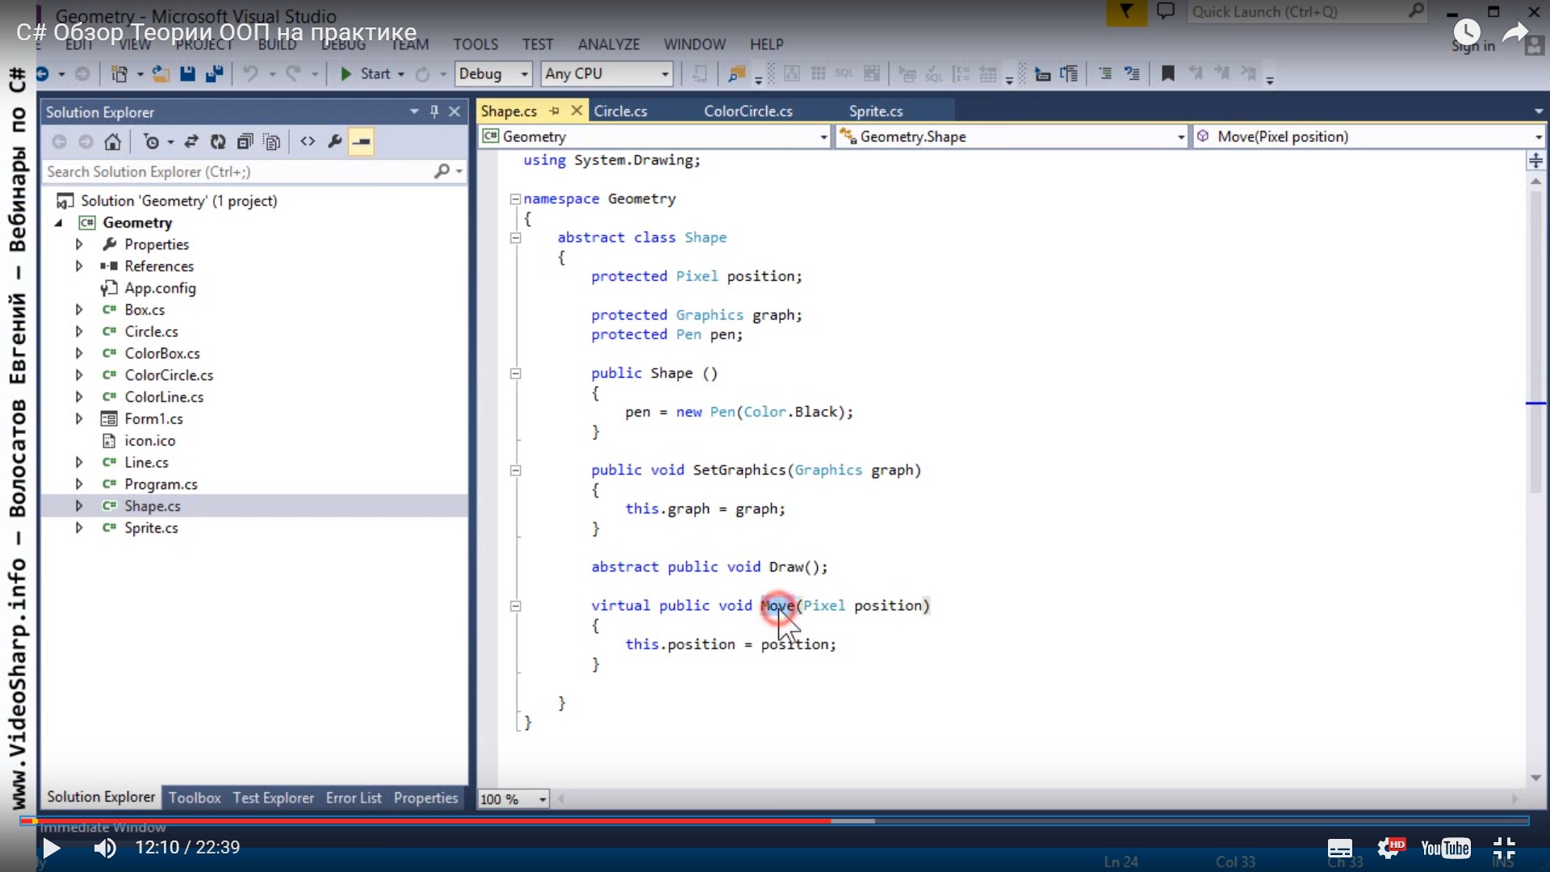This screenshot has height=872, width=1550.
Task: Click the Home icon in Solution Explorer
Action: click(112, 141)
